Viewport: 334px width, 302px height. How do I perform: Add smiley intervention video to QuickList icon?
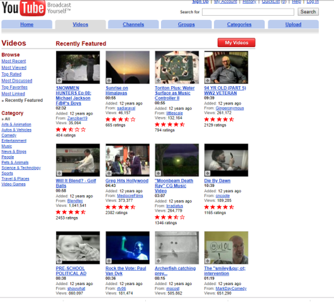[x=208, y=261]
